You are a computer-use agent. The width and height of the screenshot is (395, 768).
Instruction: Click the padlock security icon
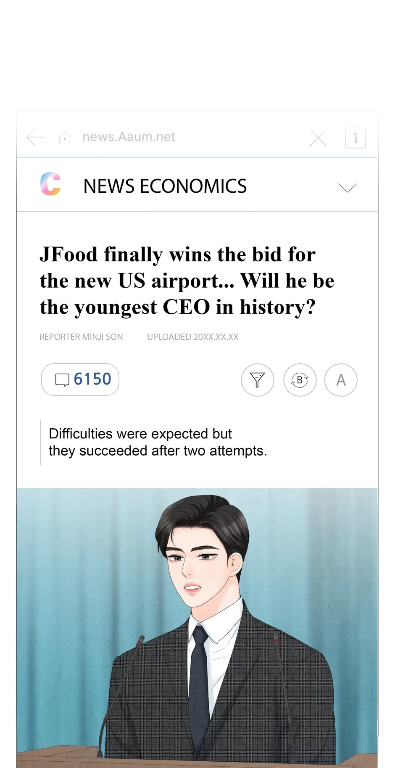coord(65,137)
